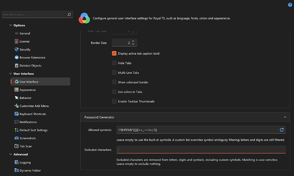Click the Deleted Objects trash icon

(x=17, y=65)
